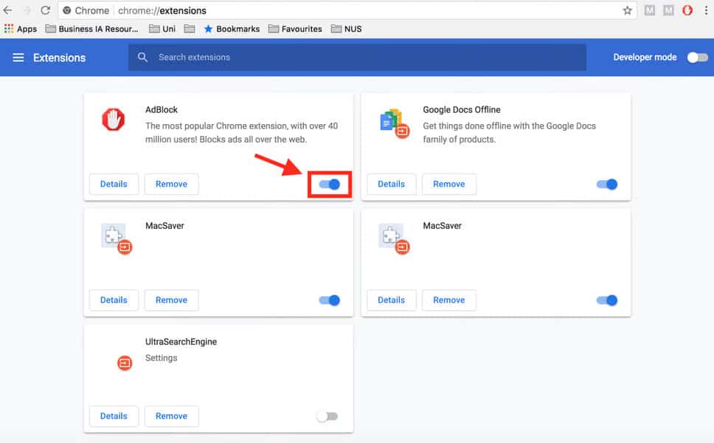This screenshot has width=714, height=443.
Task: Click the Opera icon in the toolbar
Action: click(x=687, y=10)
